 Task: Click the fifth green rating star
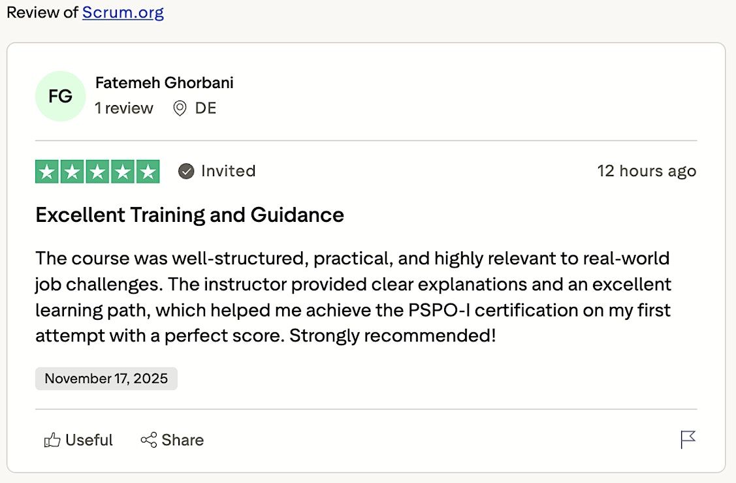pyautogui.click(x=148, y=172)
